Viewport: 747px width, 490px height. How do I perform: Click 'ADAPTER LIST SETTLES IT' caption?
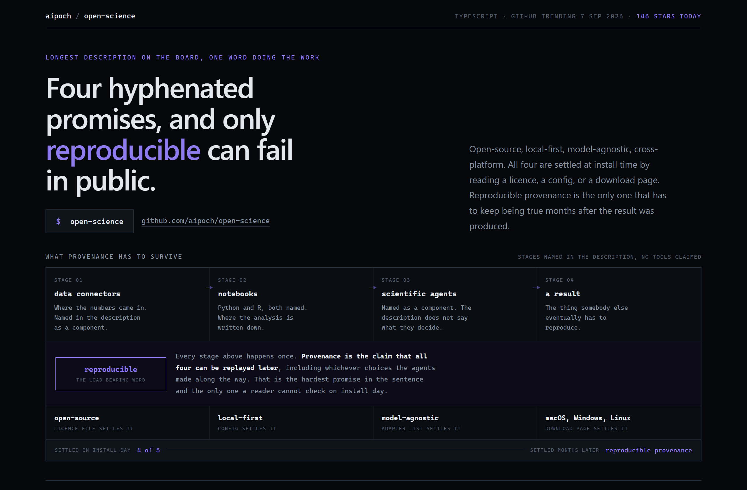click(x=421, y=428)
